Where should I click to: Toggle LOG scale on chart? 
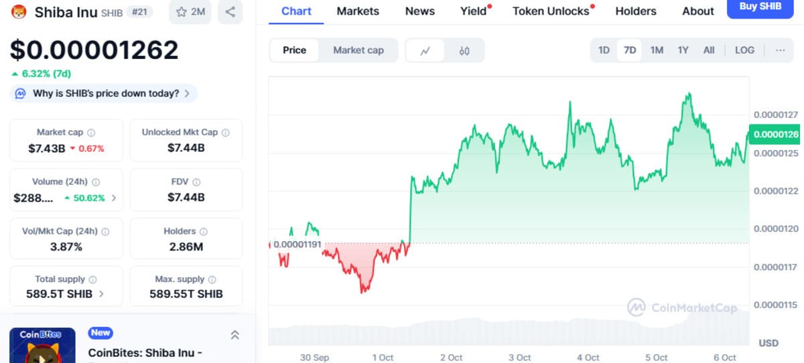point(744,50)
